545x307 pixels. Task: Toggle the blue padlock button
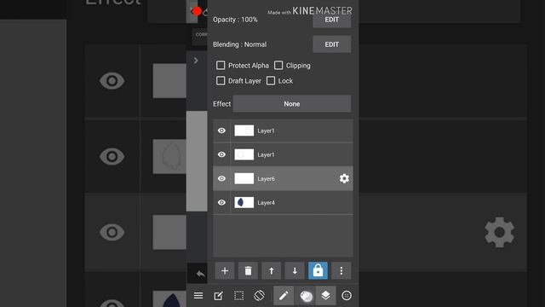[x=318, y=270]
